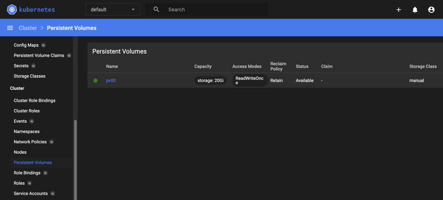Open the user account icon

tap(431, 10)
